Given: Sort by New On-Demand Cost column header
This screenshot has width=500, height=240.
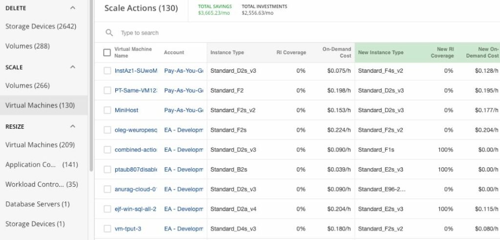Looking at the screenshot, I should [482, 52].
